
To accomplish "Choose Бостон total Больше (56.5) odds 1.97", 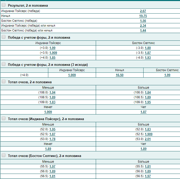I will tap(148, 176).
